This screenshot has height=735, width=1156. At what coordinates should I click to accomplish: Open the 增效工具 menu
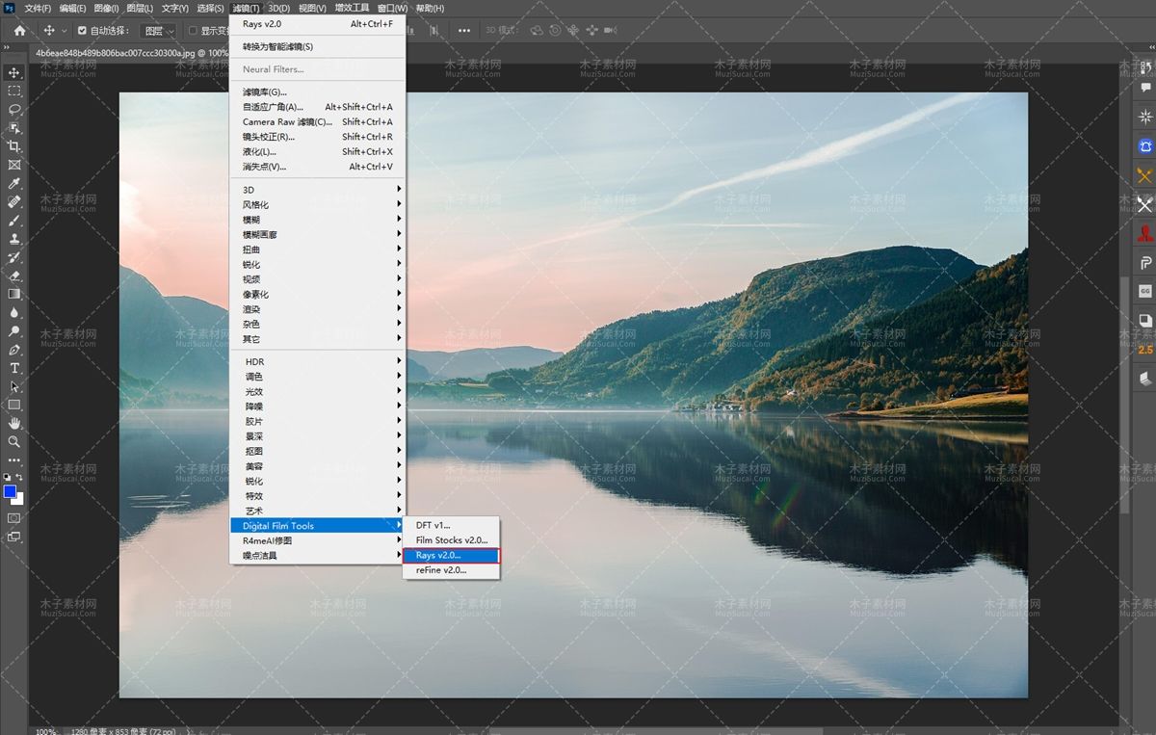[x=352, y=8]
